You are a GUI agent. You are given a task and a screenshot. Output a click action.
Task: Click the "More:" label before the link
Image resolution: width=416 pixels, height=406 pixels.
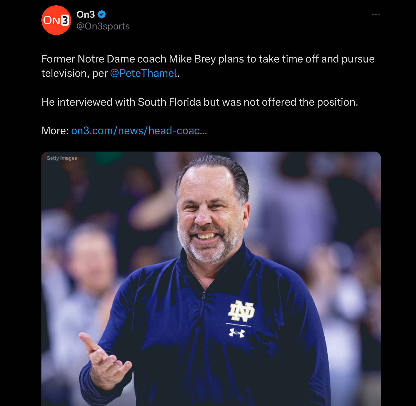(x=55, y=131)
